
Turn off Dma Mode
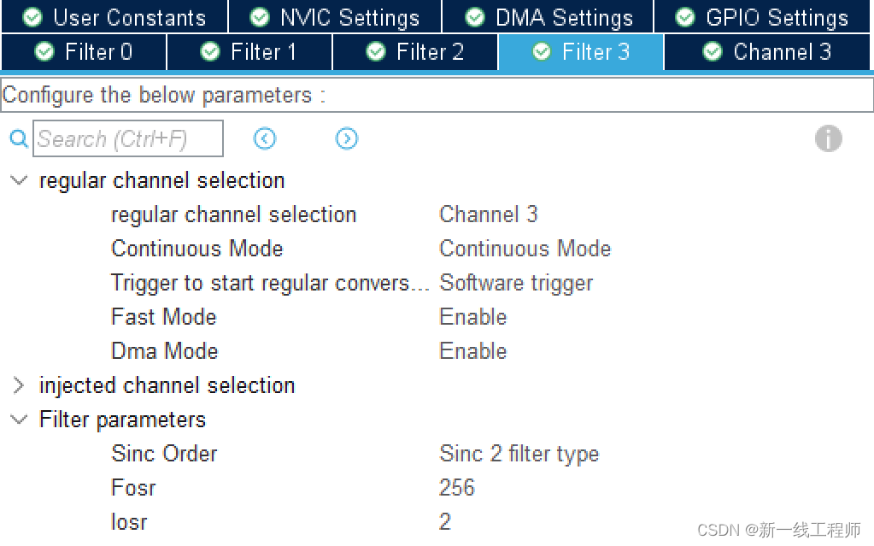(x=472, y=350)
